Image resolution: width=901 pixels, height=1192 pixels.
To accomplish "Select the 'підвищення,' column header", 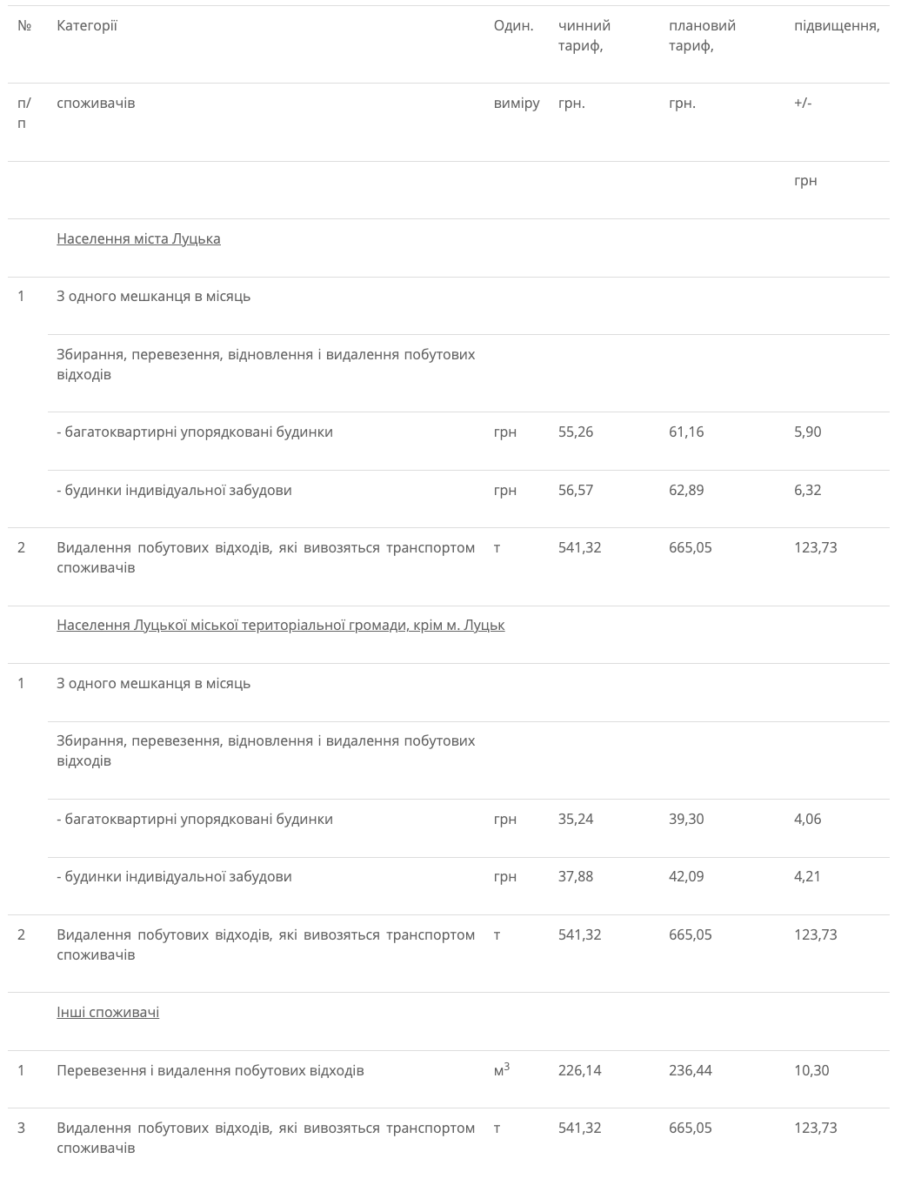I will pos(837,25).
